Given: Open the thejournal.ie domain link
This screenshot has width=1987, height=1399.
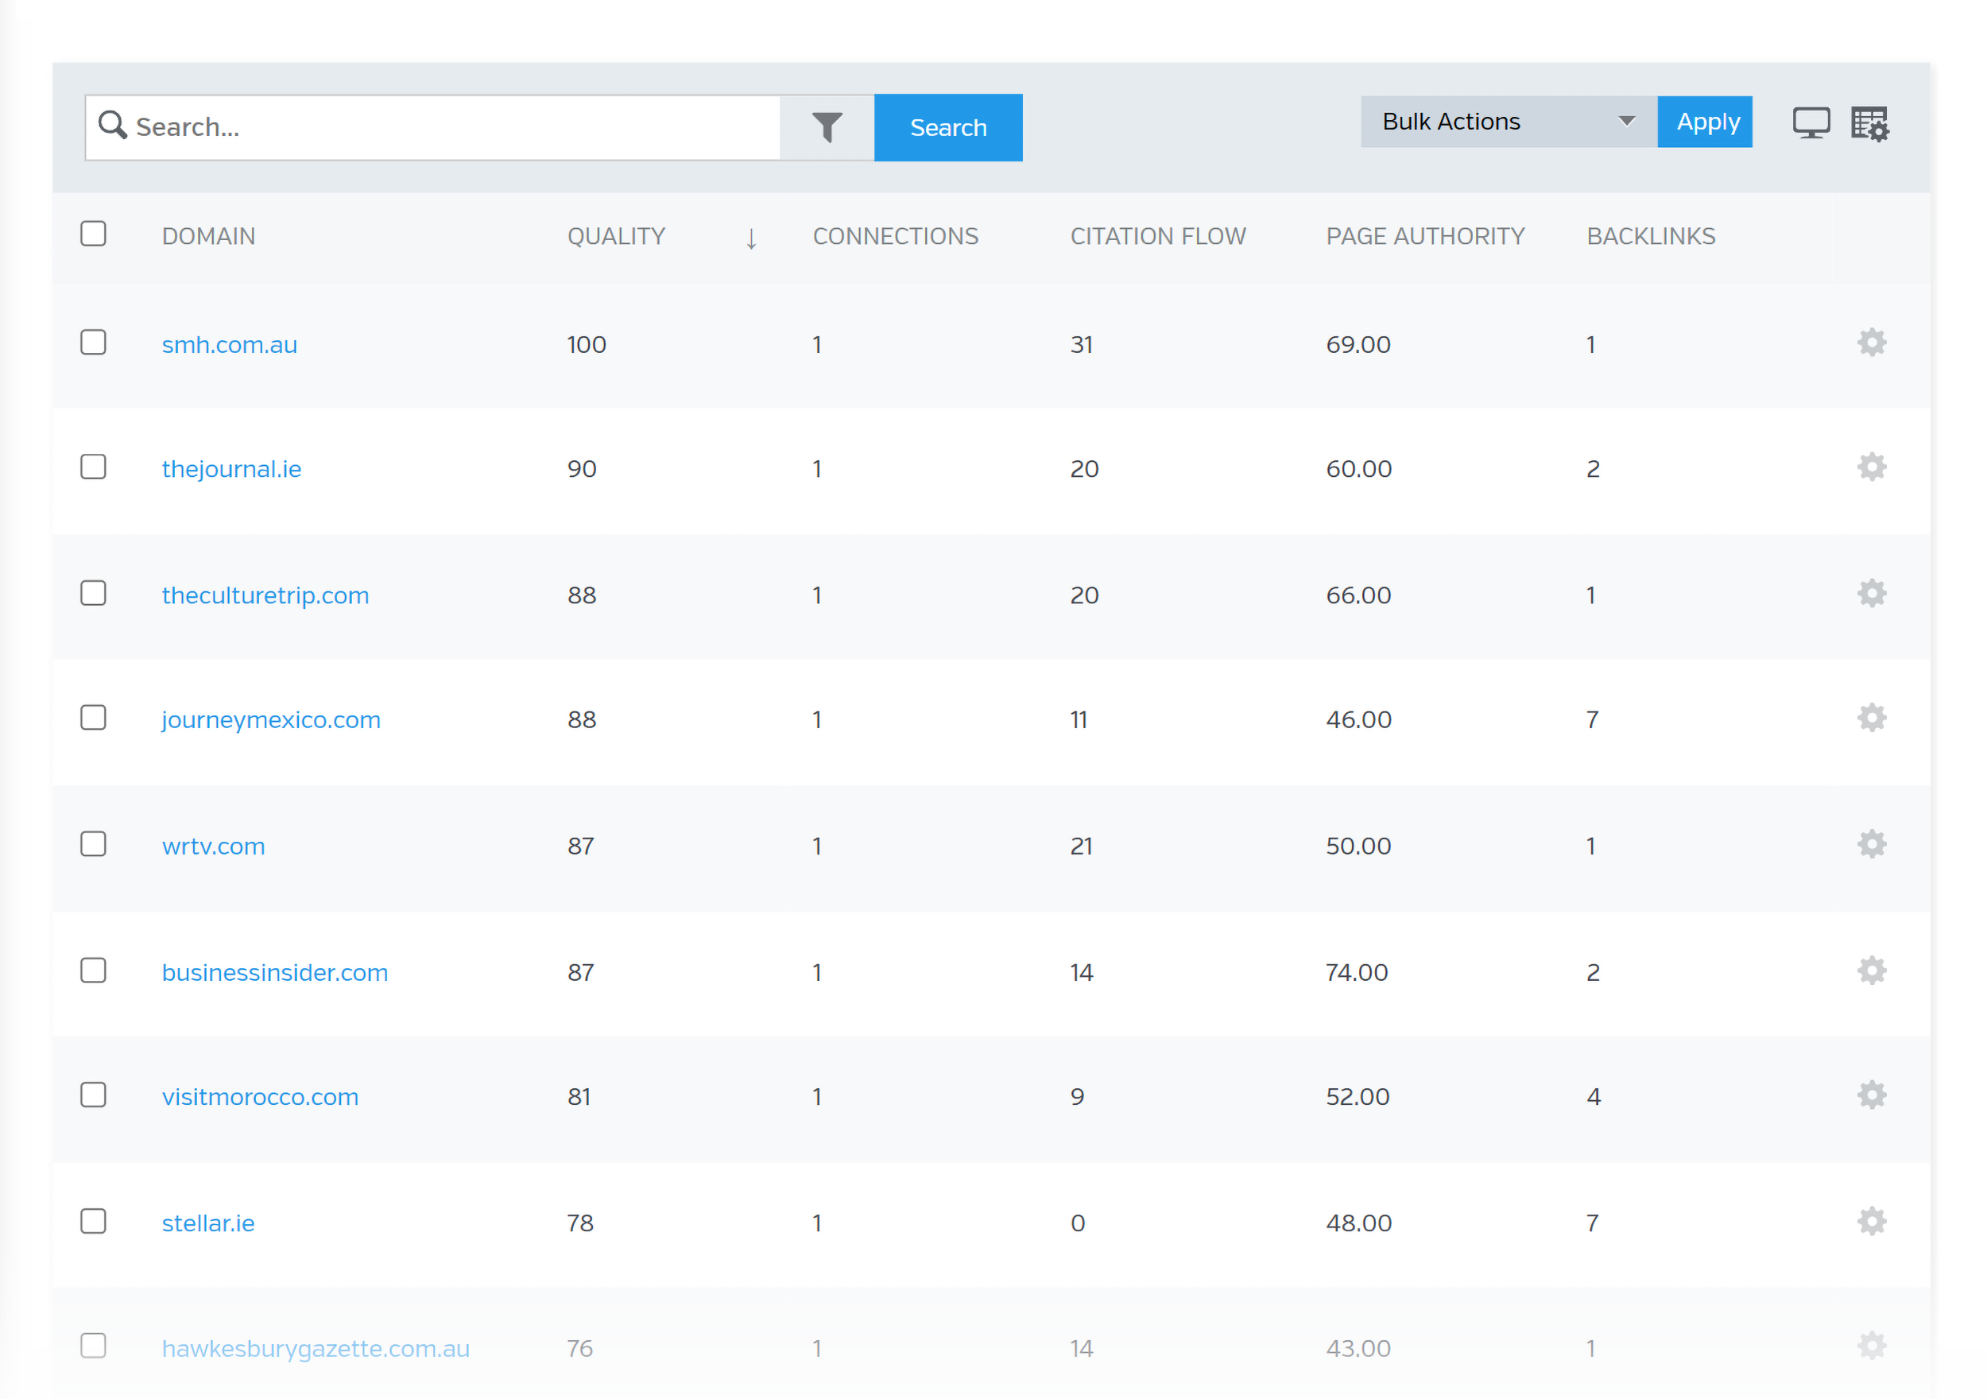Looking at the screenshot, I should (x=232, y=469).
